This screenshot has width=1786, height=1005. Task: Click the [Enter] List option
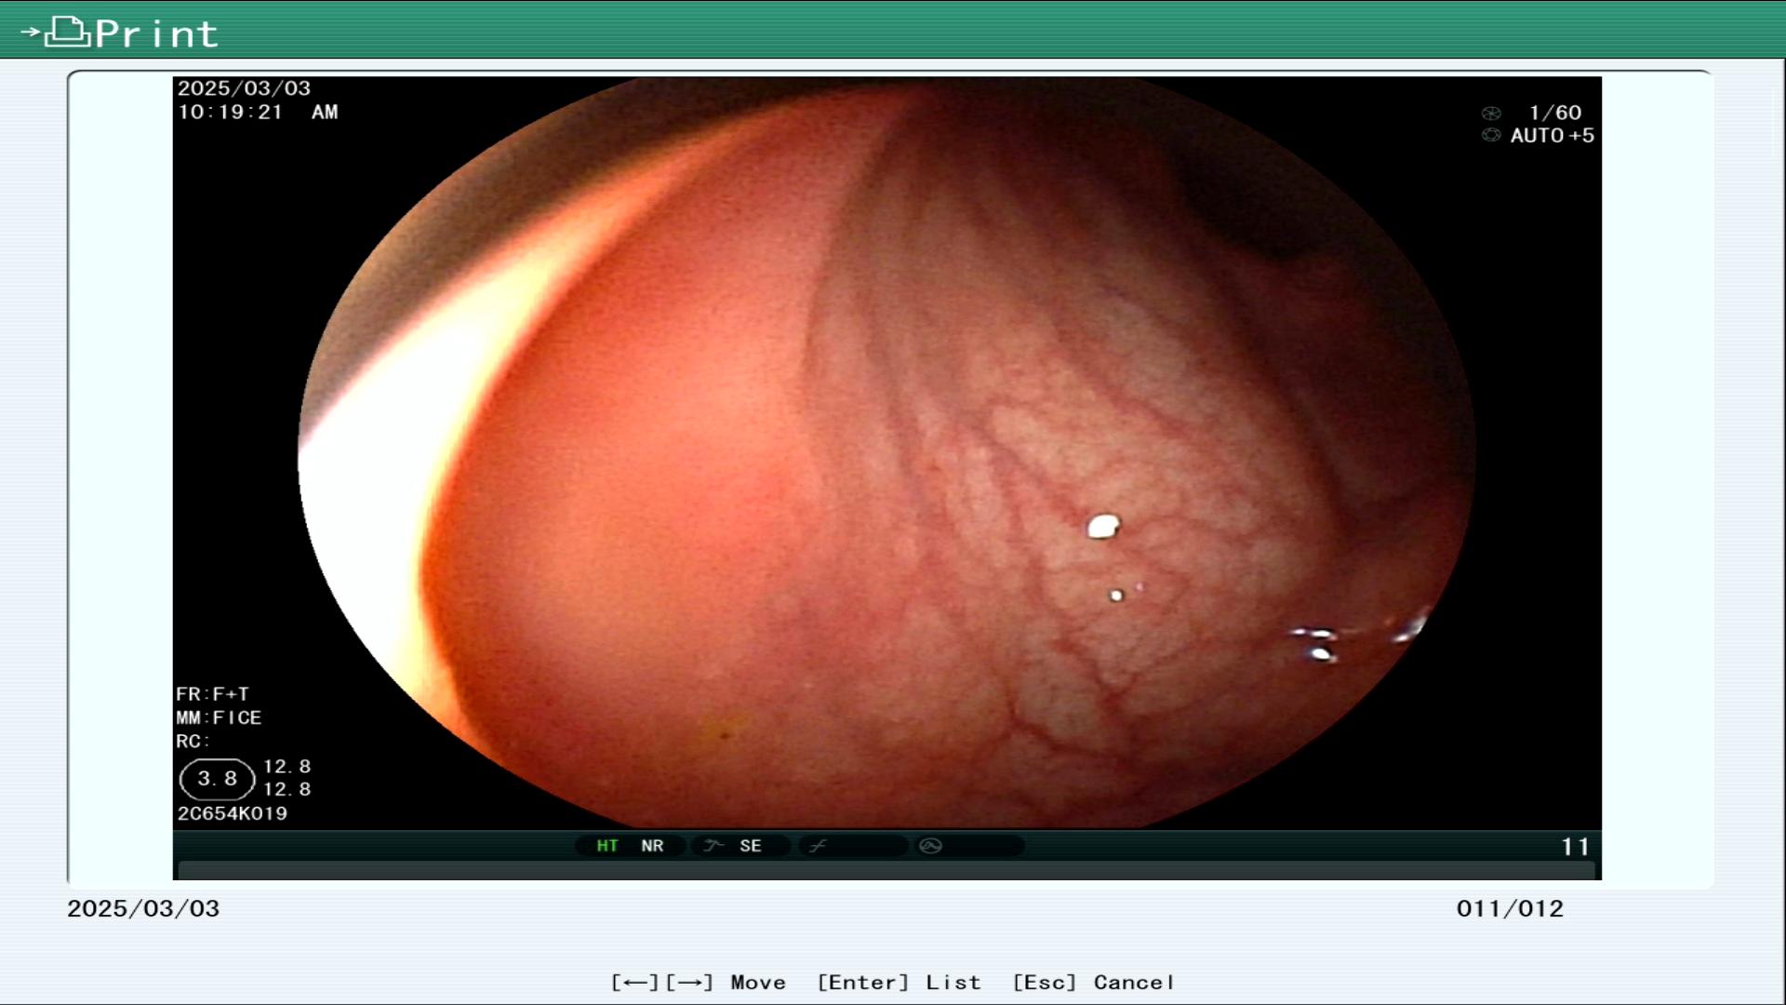tap(899, 983)
